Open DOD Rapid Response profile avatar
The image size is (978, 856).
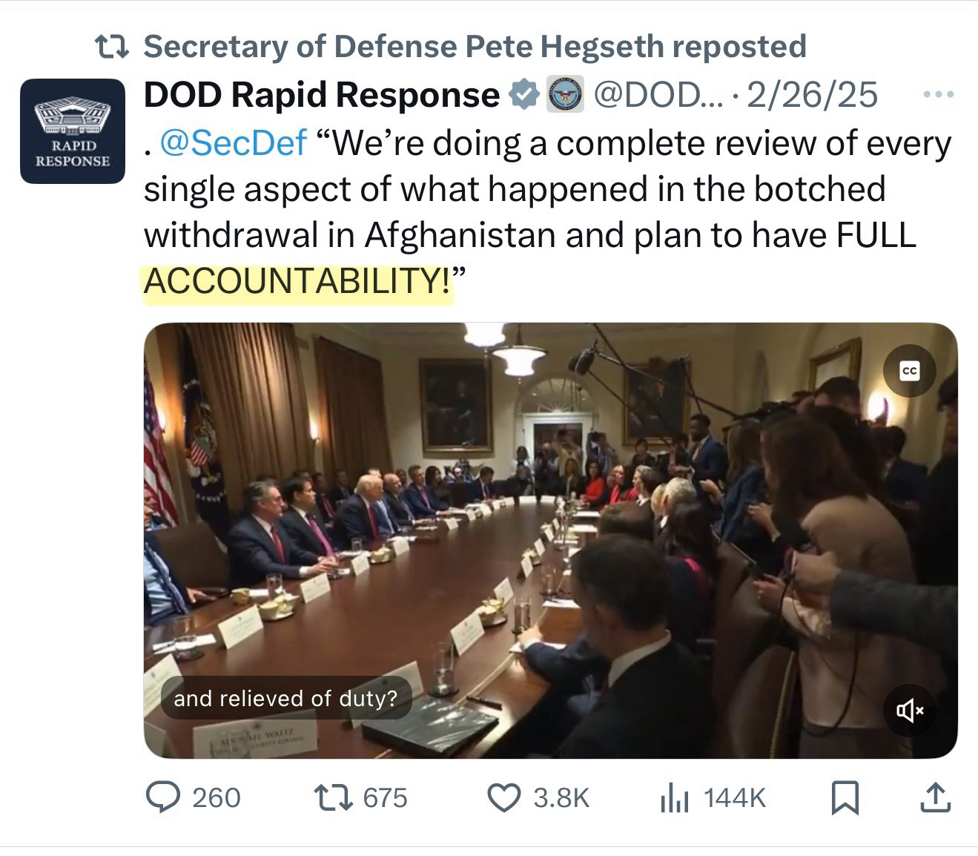(x=73, y=131)
